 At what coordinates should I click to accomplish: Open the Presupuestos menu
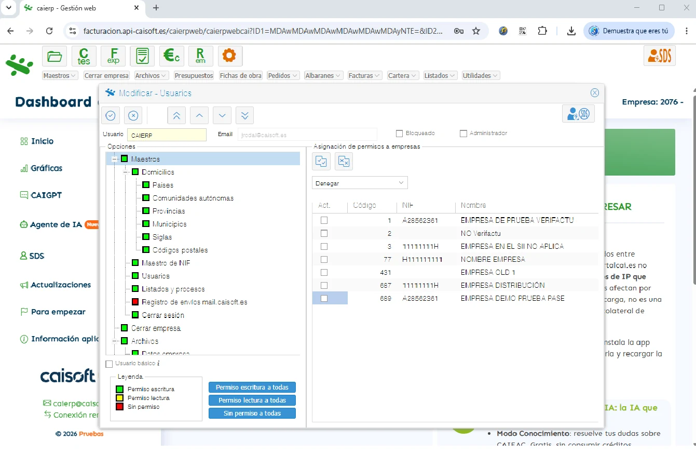point(194,75)
